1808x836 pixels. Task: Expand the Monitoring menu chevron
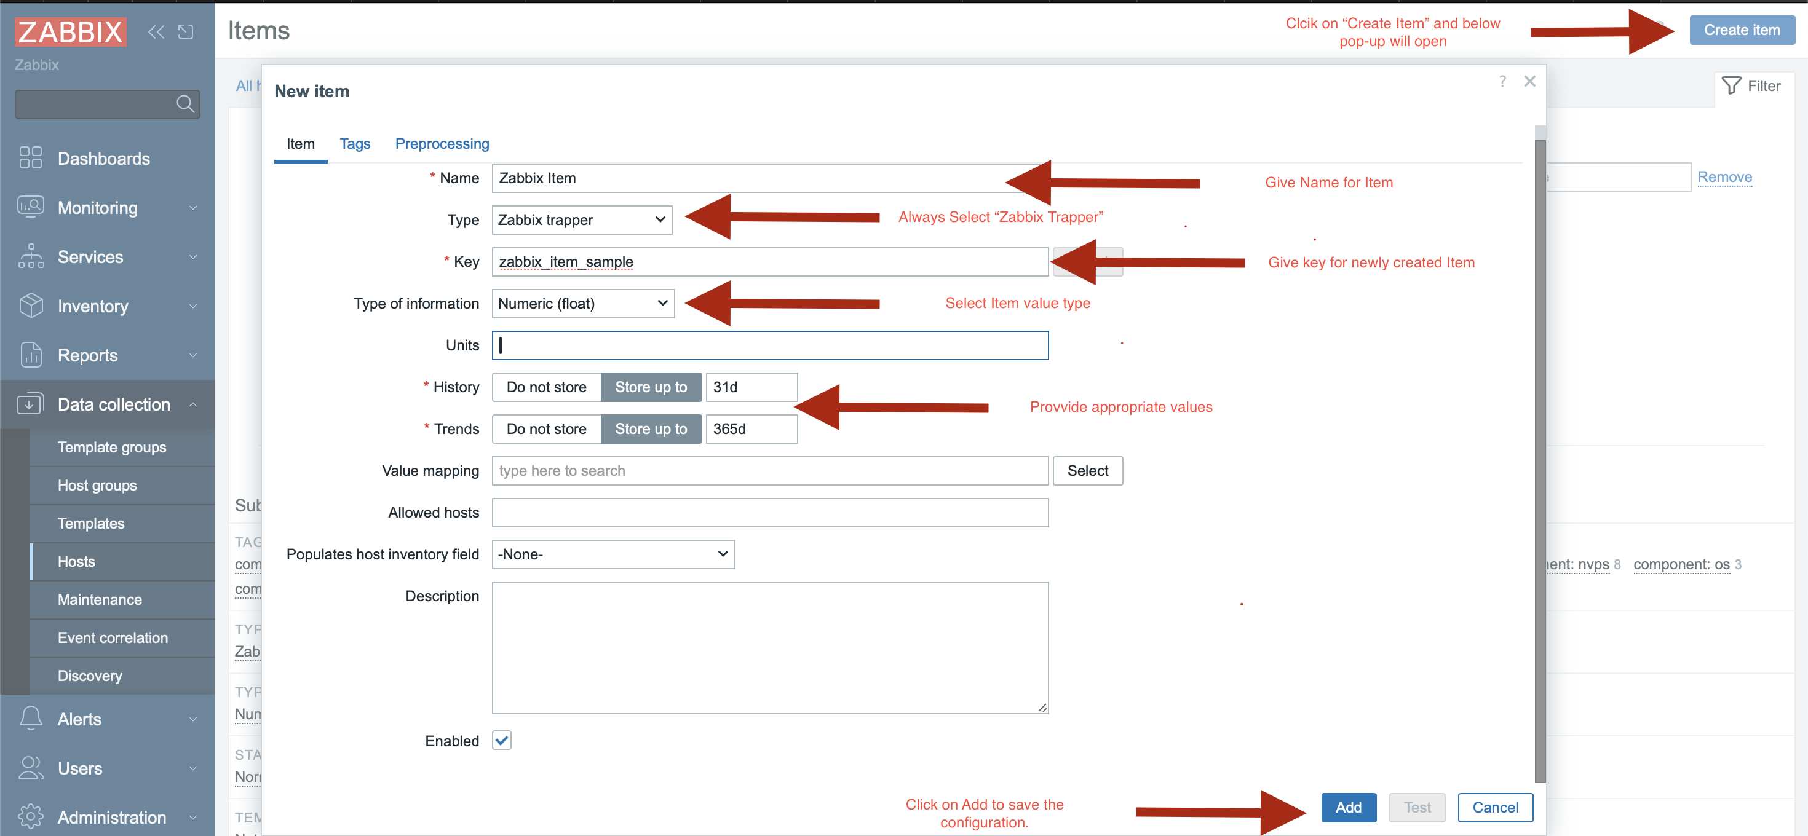(x=193, y=208)
